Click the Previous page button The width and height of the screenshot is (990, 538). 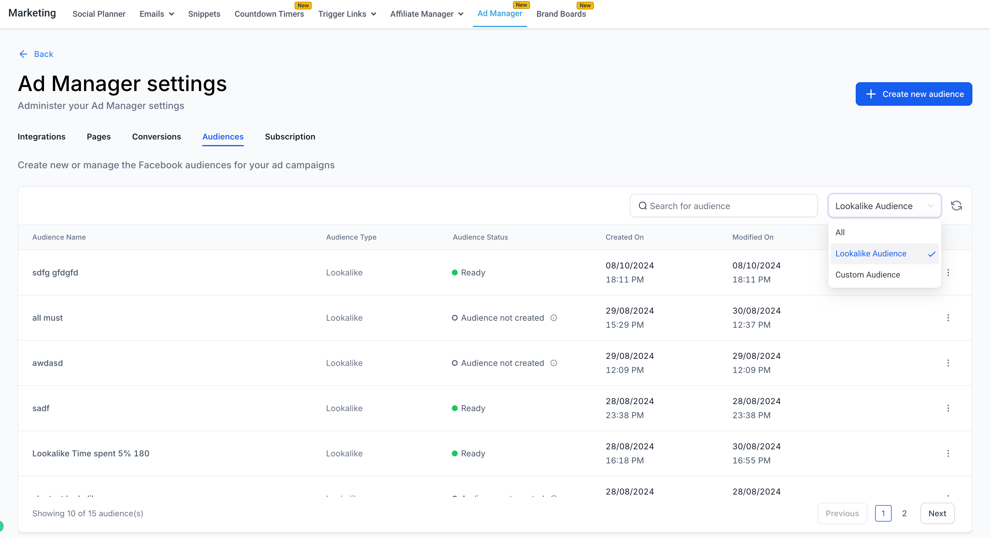(842, 513)
